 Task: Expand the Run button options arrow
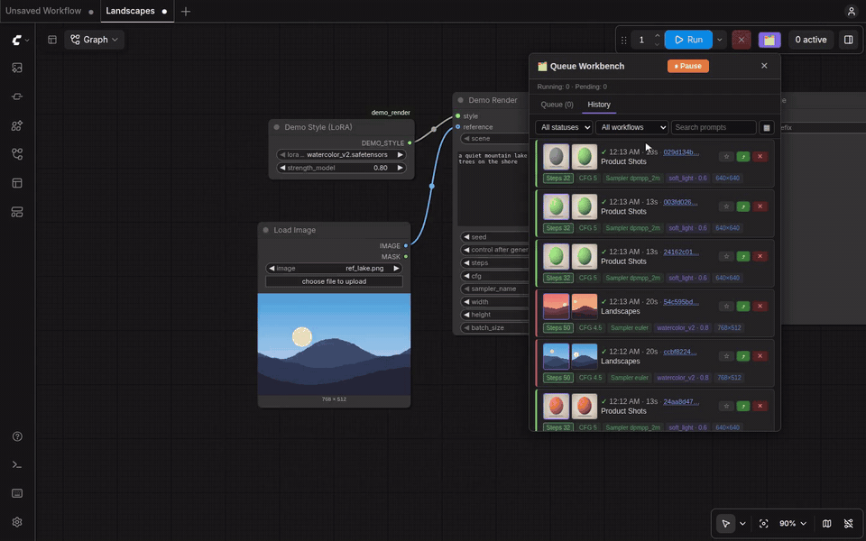[720, 40]
